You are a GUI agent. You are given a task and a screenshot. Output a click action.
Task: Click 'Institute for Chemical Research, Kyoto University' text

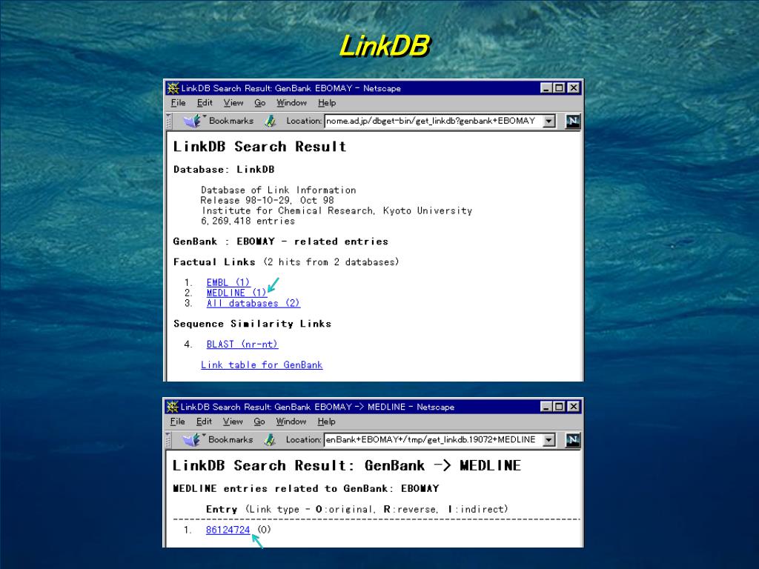(337, 211)
